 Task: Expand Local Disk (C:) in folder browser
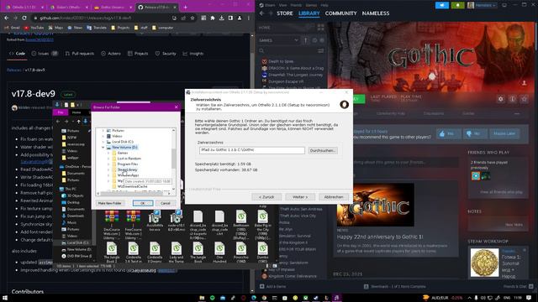tap(103, 142)
